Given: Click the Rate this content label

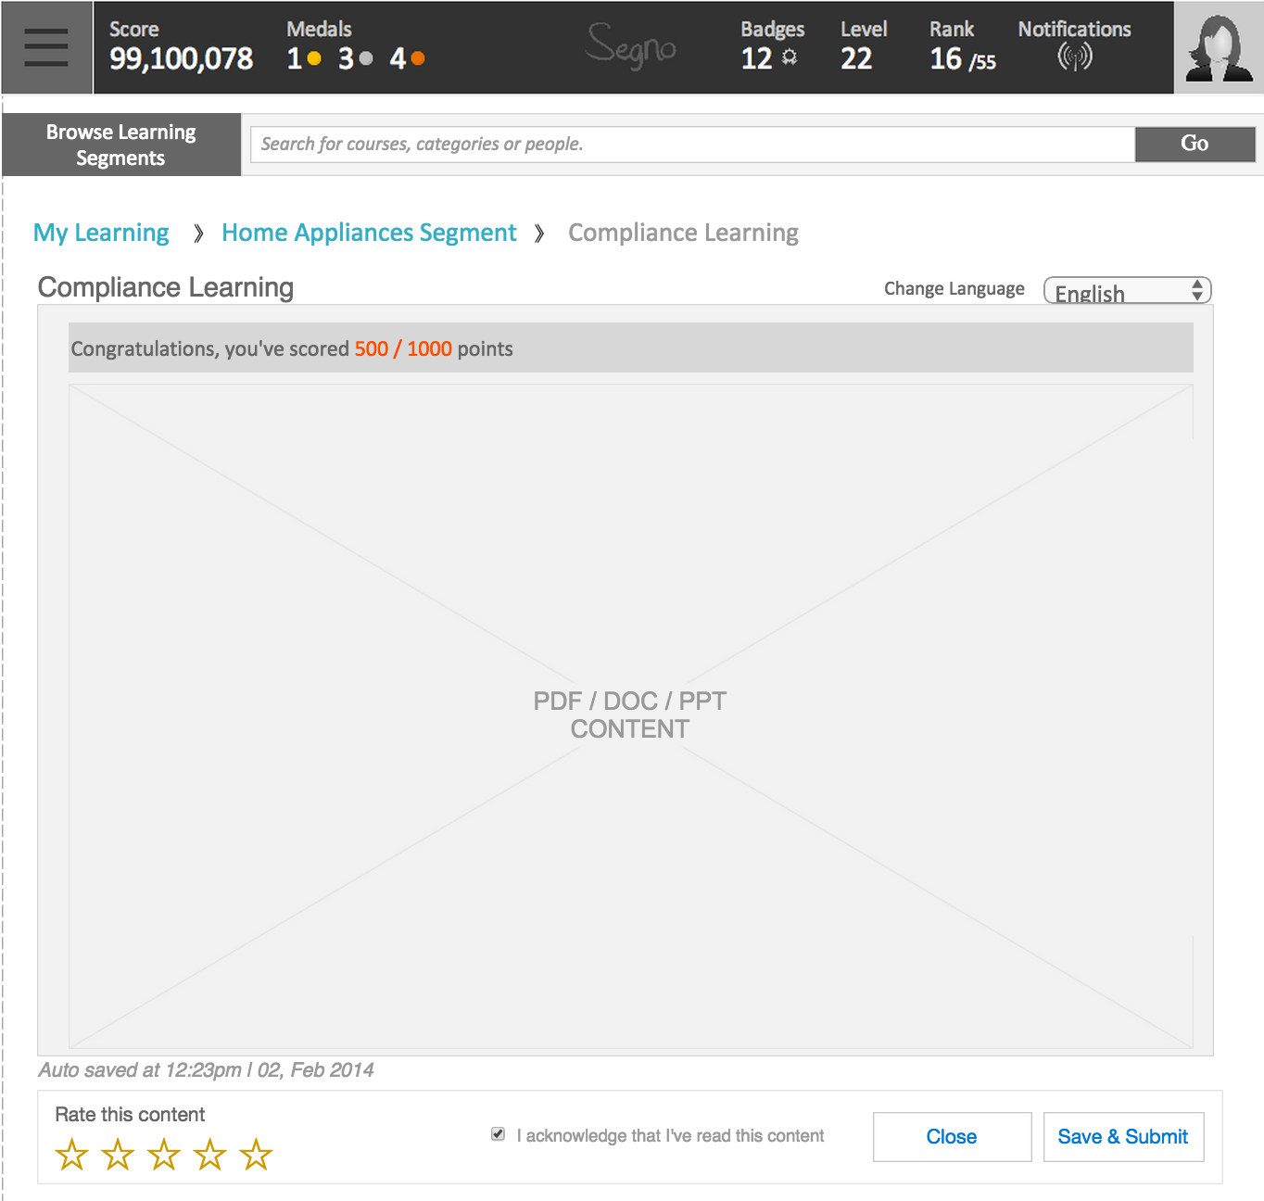Looking at the screenshot, I should tap(130, 1115).
